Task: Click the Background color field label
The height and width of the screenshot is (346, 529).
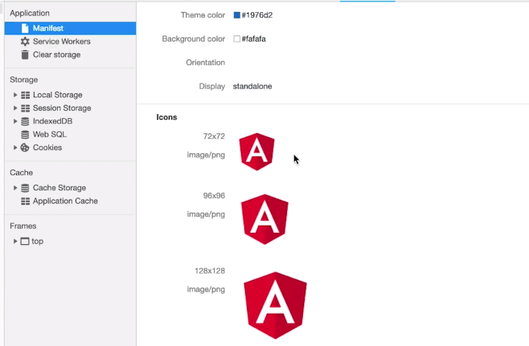Action: (x=193, y=39)
